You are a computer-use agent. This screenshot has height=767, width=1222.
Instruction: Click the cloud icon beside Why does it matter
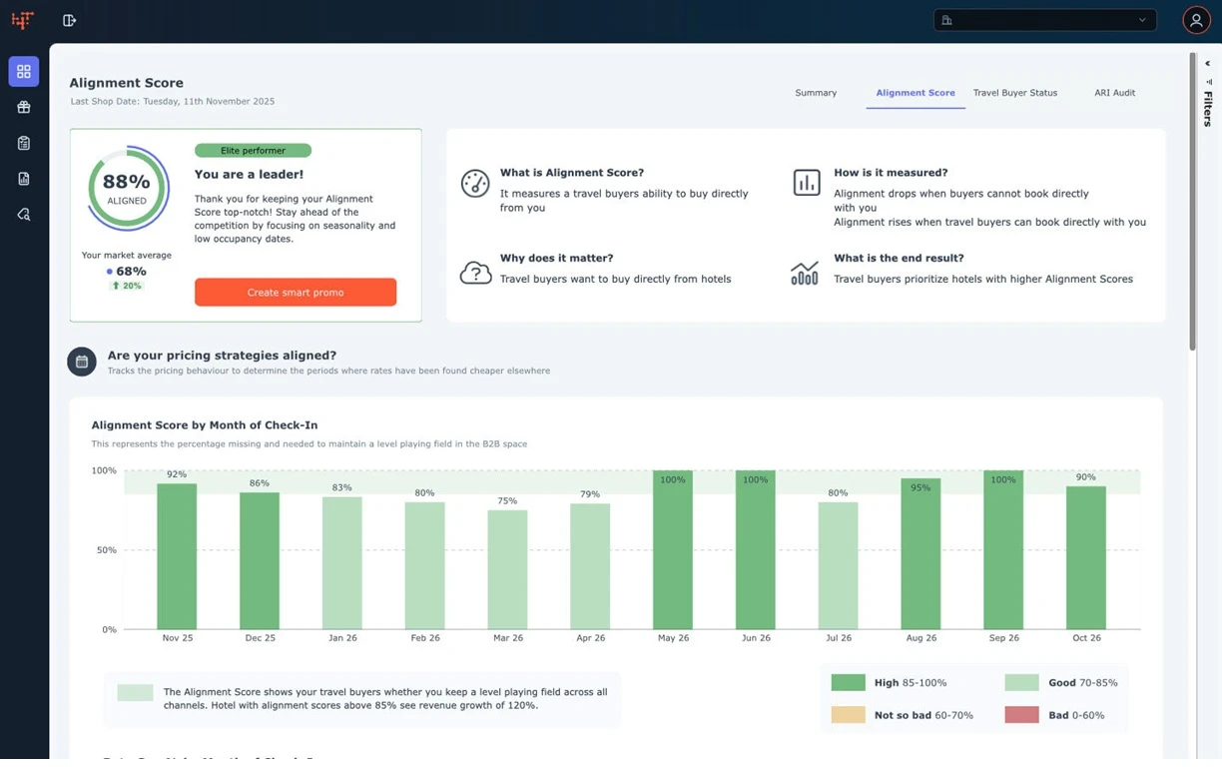pos(475,271)
